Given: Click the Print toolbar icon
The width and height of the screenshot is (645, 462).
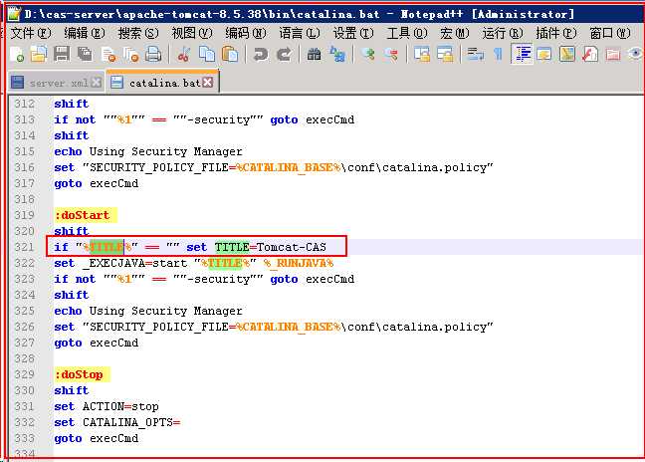Looking at the screenshot, I should (152, 55).
